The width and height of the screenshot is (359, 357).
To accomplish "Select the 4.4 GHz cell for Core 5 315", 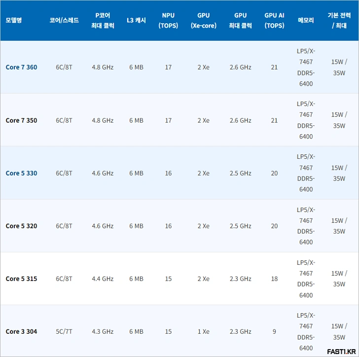I will pyautogui.click(x=103, y=279).
